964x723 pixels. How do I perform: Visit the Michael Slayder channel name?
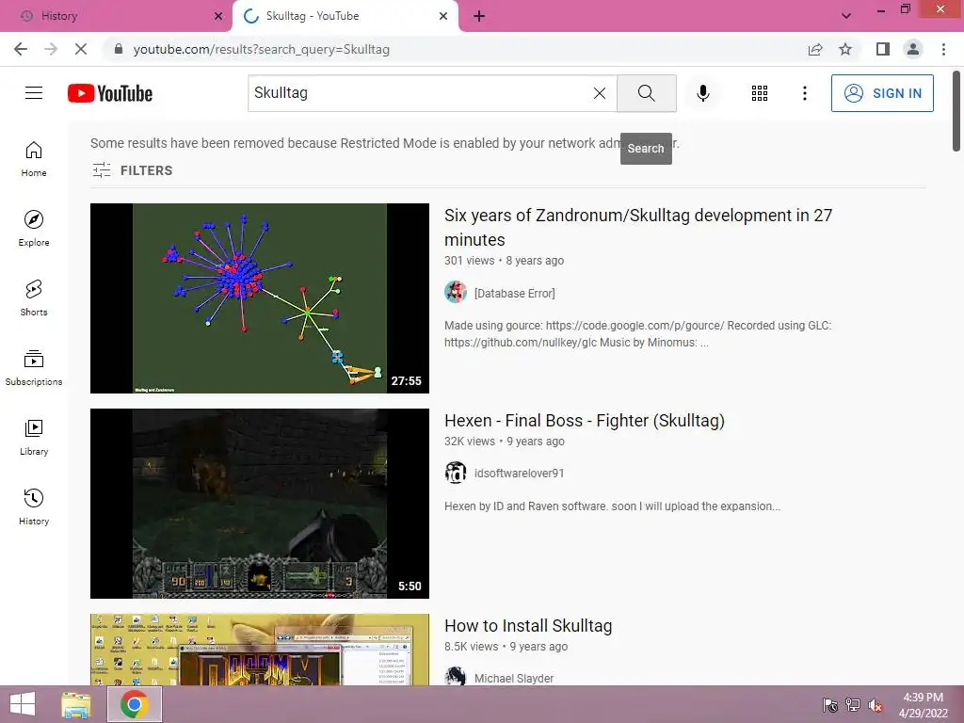(x=514, y=678)
